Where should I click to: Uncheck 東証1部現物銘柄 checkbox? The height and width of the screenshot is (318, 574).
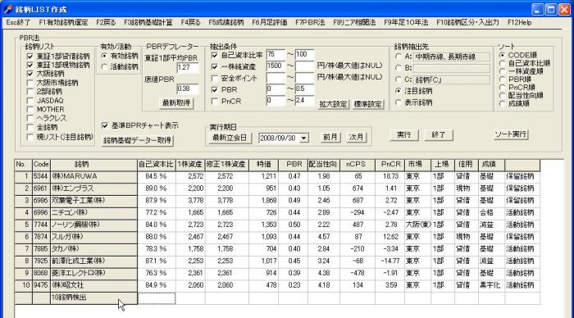[x=30, y=65]
